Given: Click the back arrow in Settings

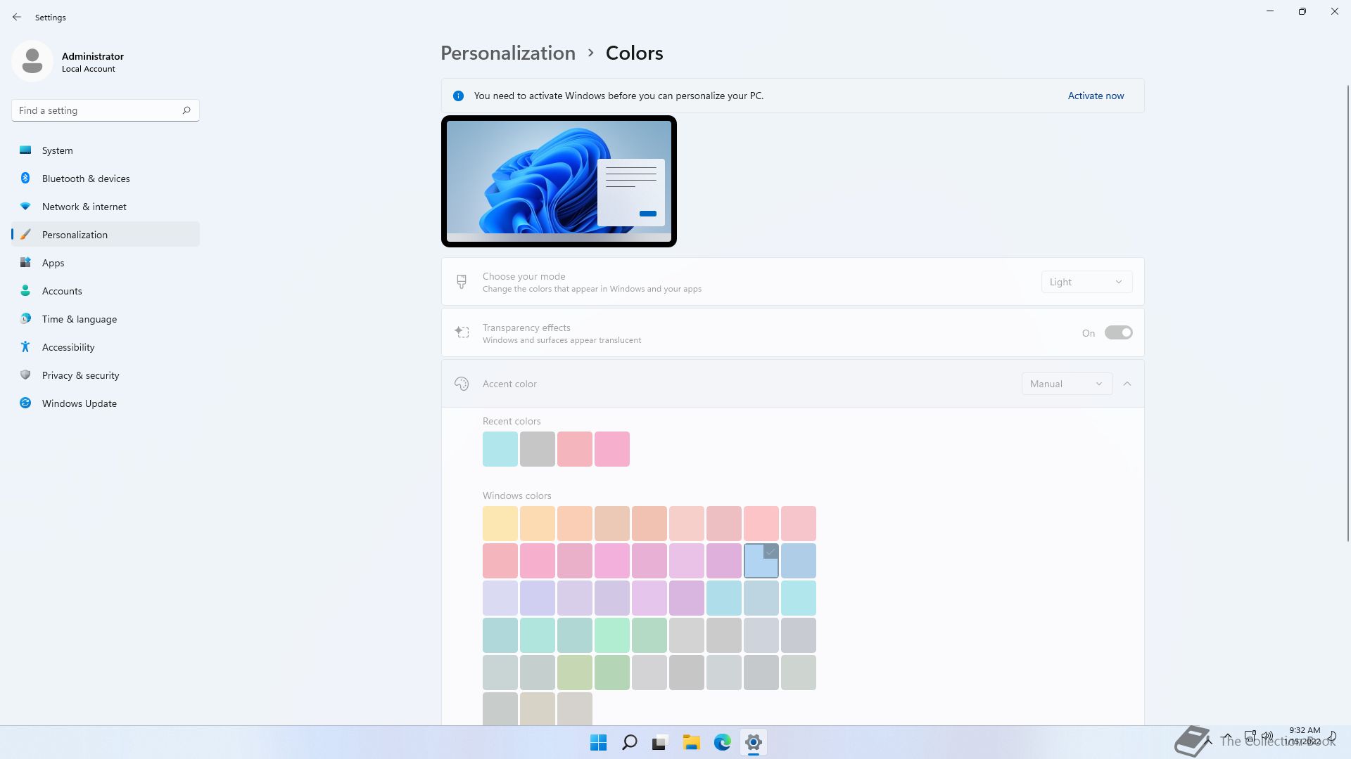Looking at the screenshot, I should [17, 17].
